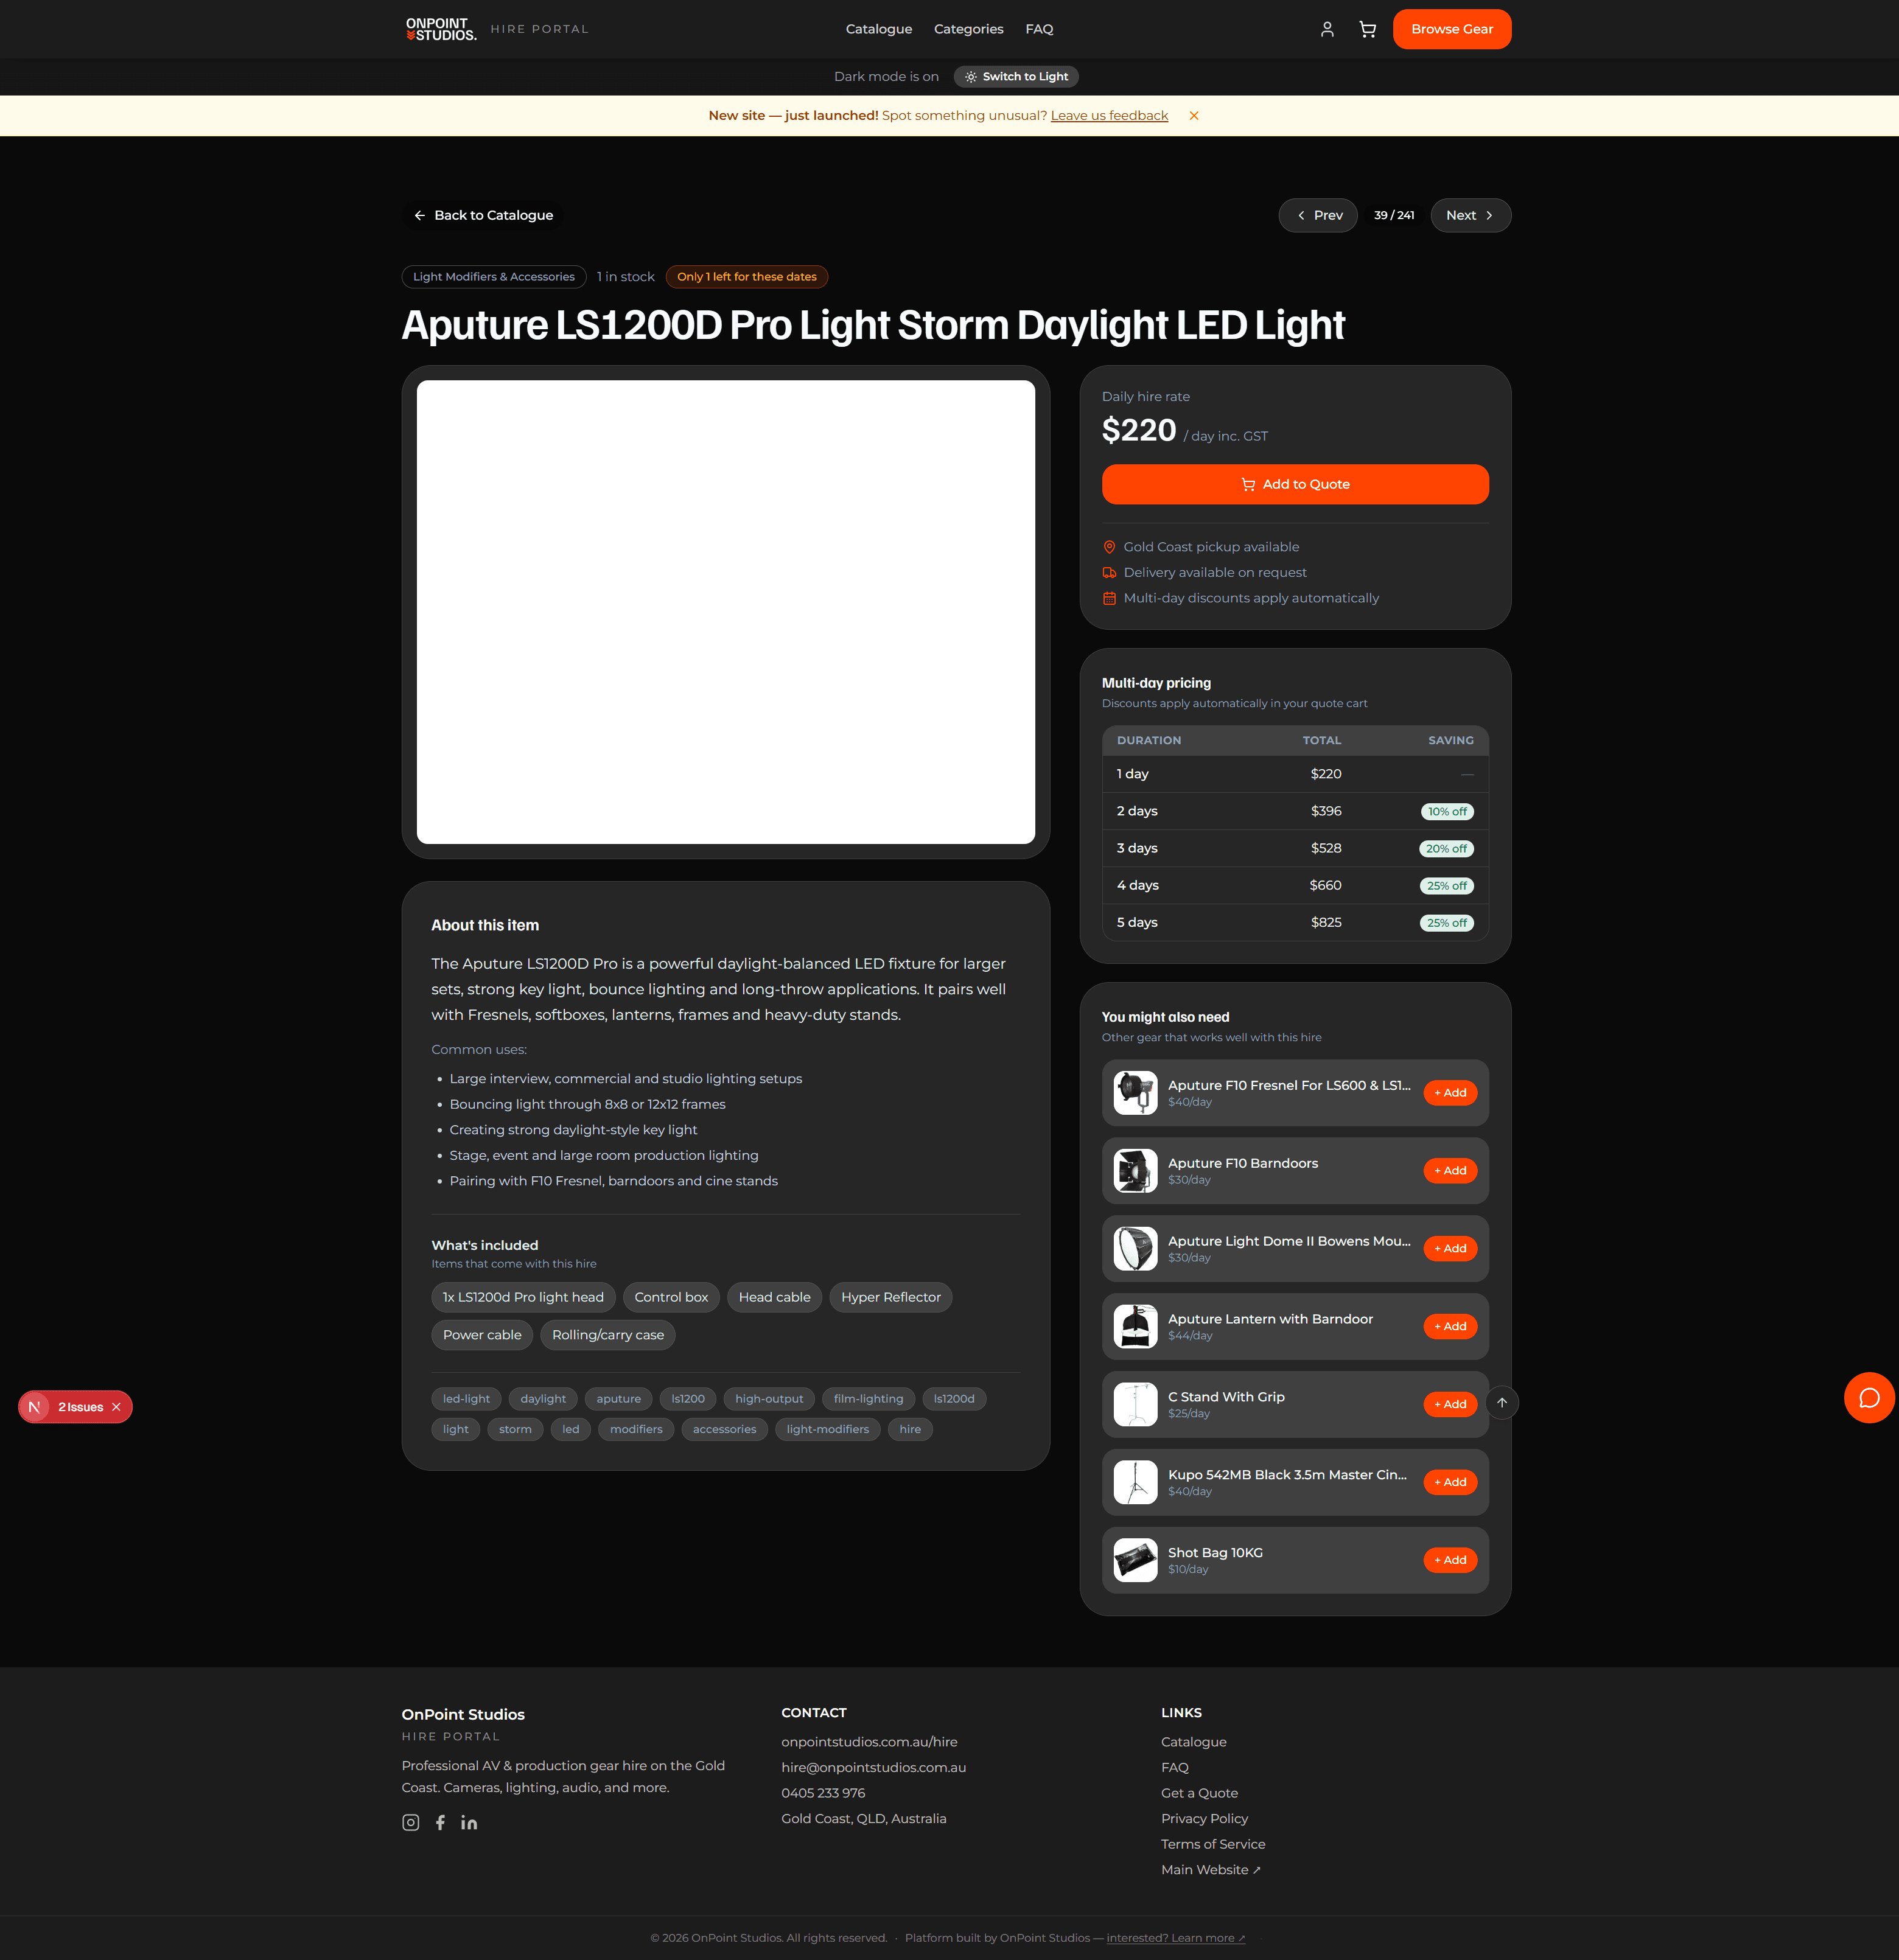Select the light-modifiers tag
Viewport: 1899px width, 1960px height.
tap(828, 1430)
